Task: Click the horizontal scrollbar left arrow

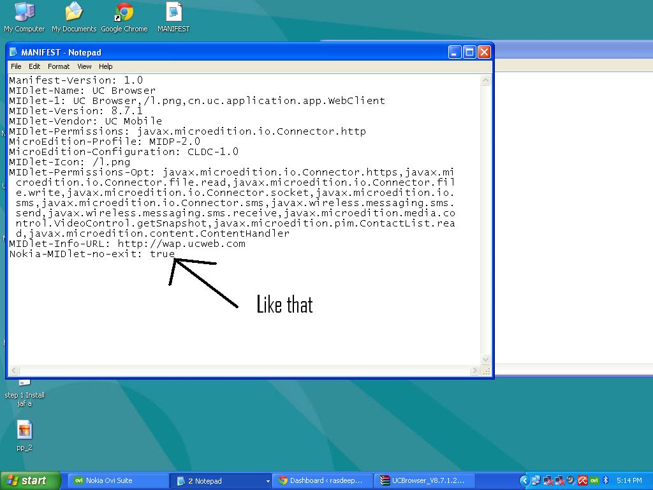Action: 14,370
